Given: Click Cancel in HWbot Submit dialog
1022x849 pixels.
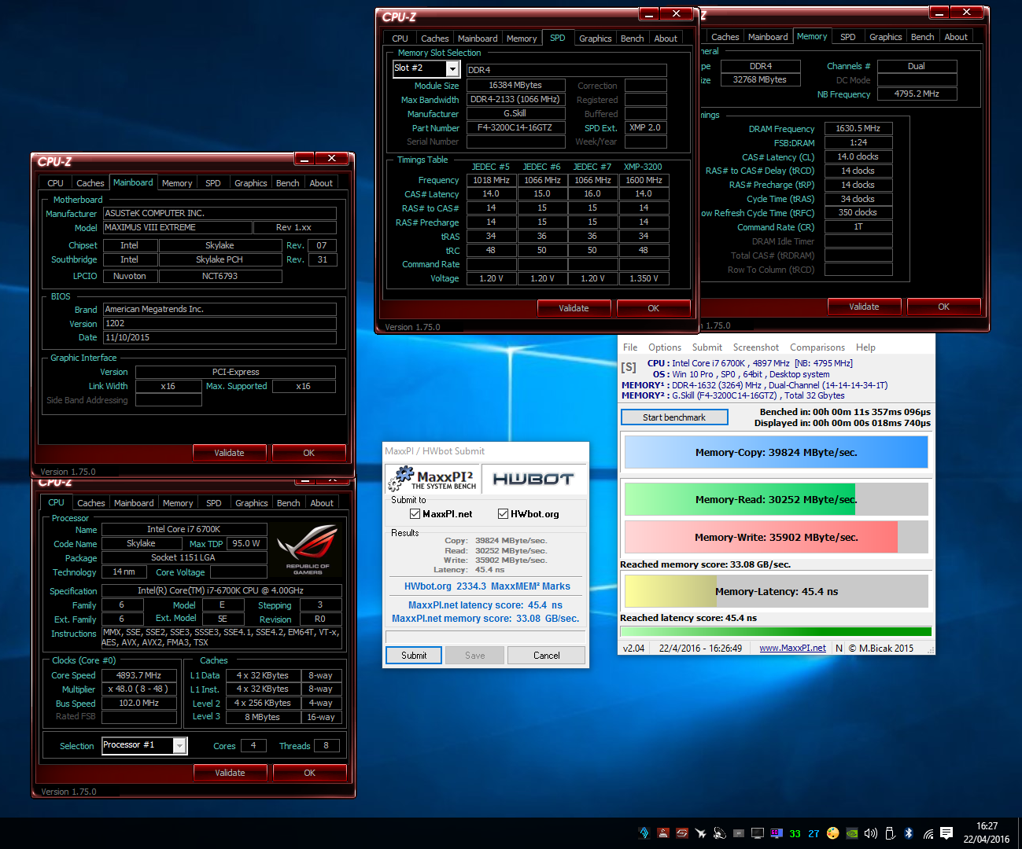Looking at the screenshot, I should pos(546,656).
